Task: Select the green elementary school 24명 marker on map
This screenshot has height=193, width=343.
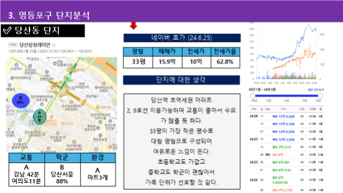Action: (40, 117)
